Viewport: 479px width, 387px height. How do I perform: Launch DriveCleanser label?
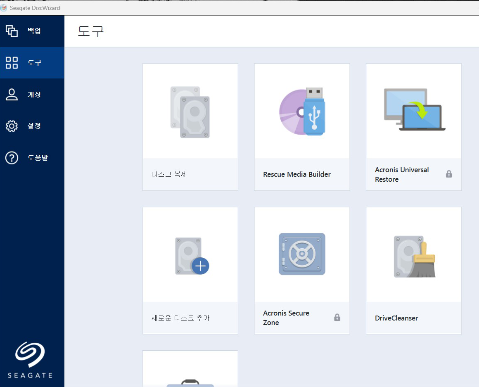click(x=396, y=318)
